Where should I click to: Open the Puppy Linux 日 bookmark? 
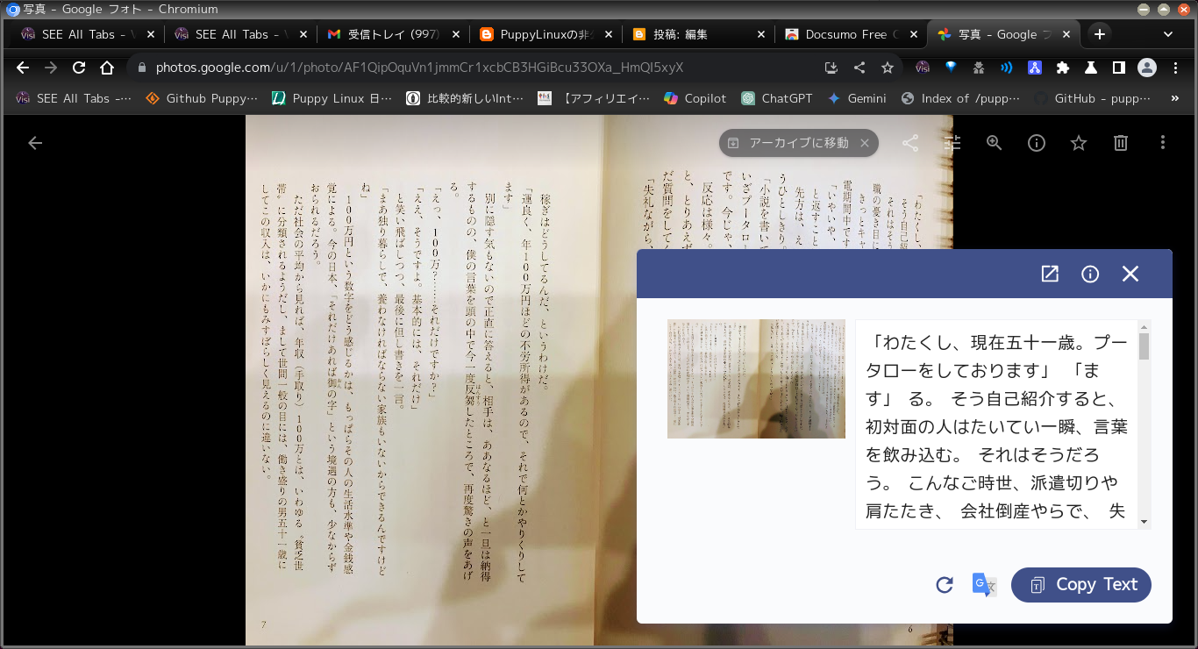pos(332,98)
